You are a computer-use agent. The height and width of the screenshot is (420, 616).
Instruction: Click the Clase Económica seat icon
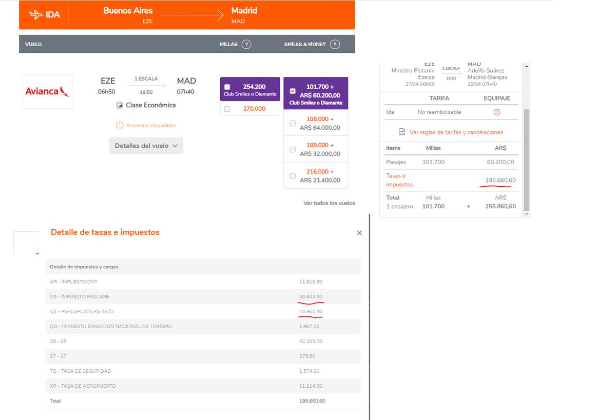point(120,105)
